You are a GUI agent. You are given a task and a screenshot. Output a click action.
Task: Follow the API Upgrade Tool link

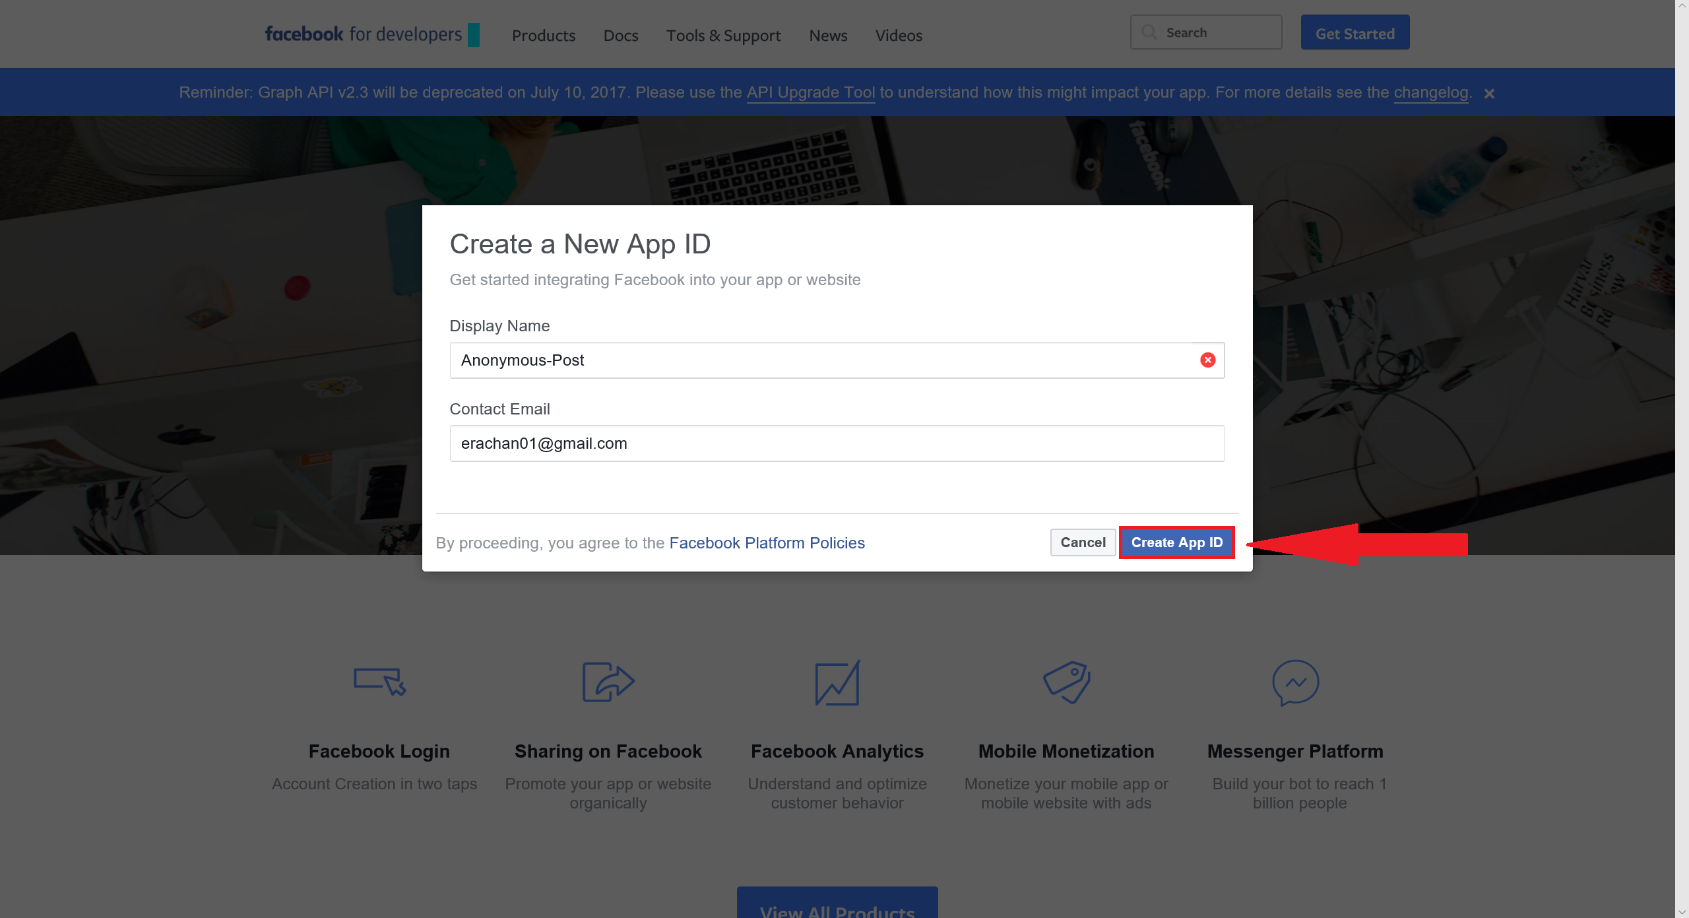point(810,92)
